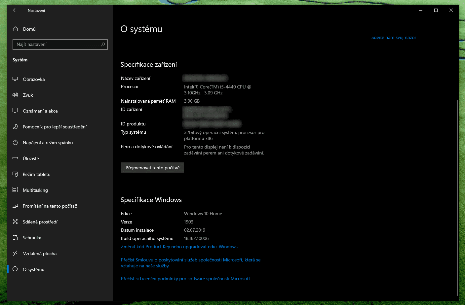Select install date 02.07.2019

(x=195, y=230)
